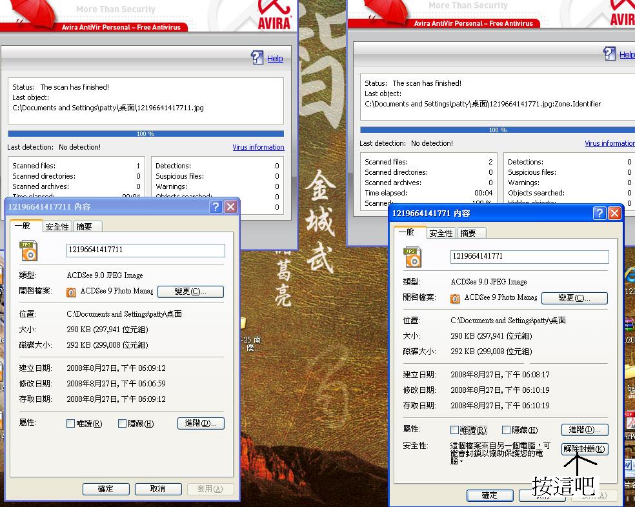Click 'Last detection: No detection!' in left Avira window
Viewport: 635px width, 507px height.
(x=54, y=147)
